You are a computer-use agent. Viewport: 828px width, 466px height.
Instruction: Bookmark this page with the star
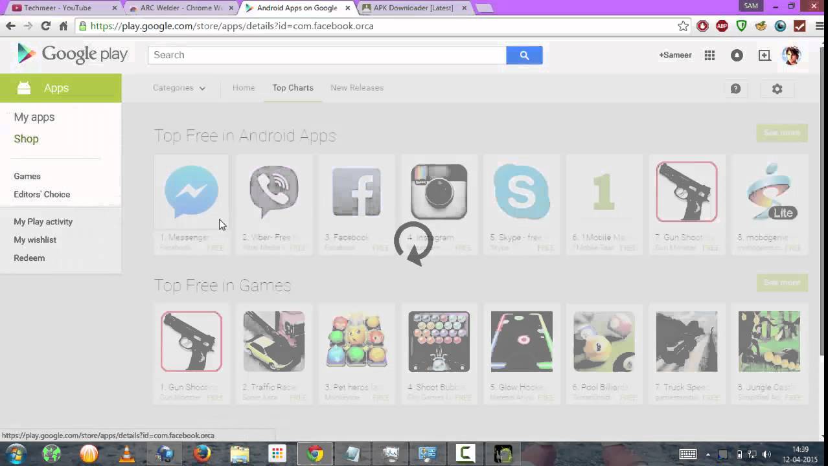pos(683,26)
